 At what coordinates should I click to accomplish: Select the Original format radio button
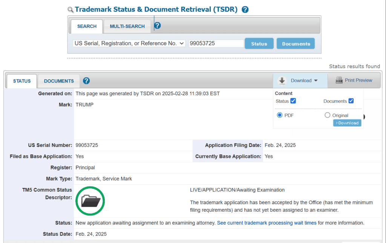click(327, 115)
